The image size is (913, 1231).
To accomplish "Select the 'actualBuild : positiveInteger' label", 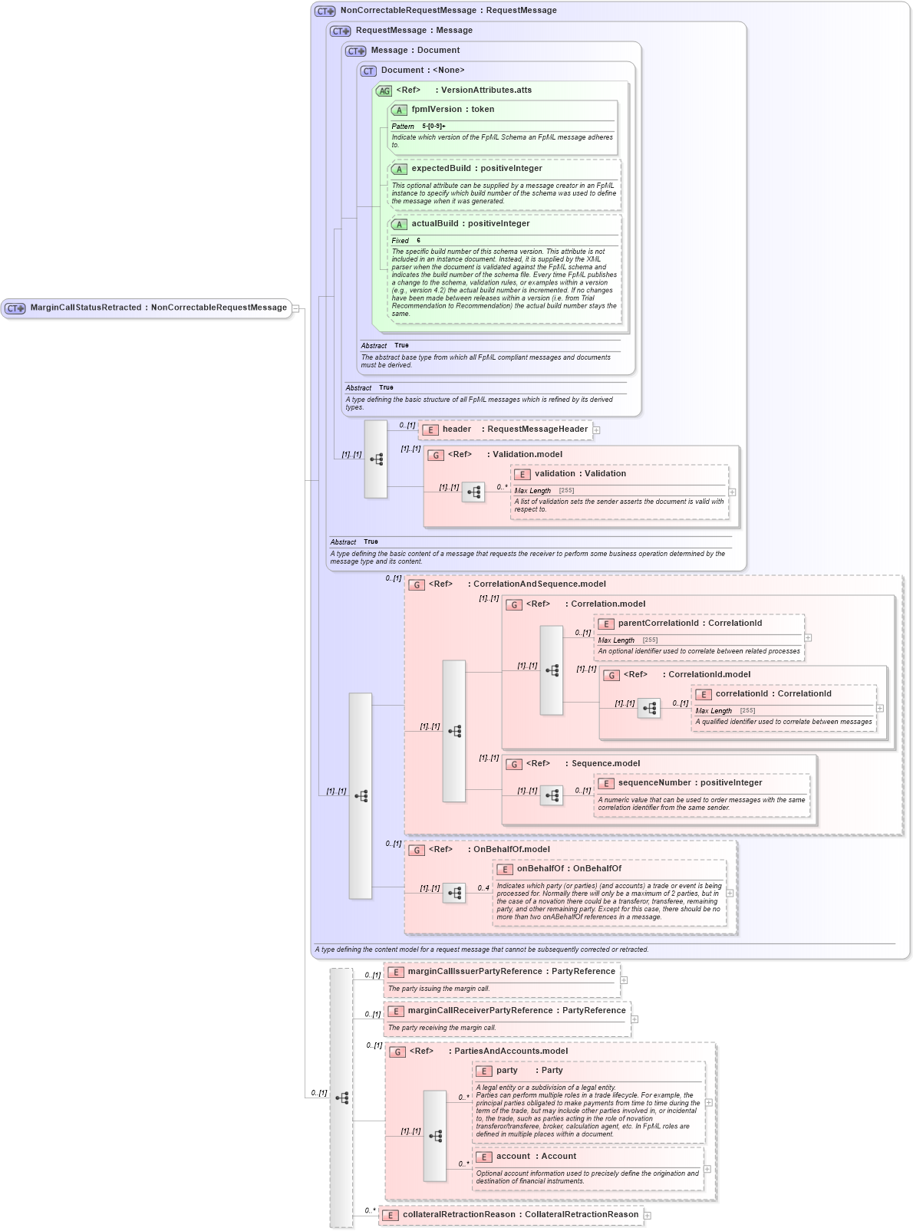I will tap(470, 224).
